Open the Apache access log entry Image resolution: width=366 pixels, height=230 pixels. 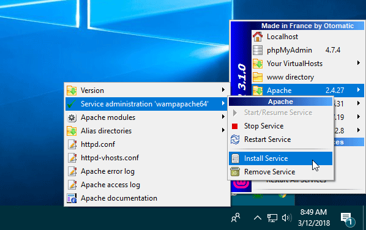147,185
